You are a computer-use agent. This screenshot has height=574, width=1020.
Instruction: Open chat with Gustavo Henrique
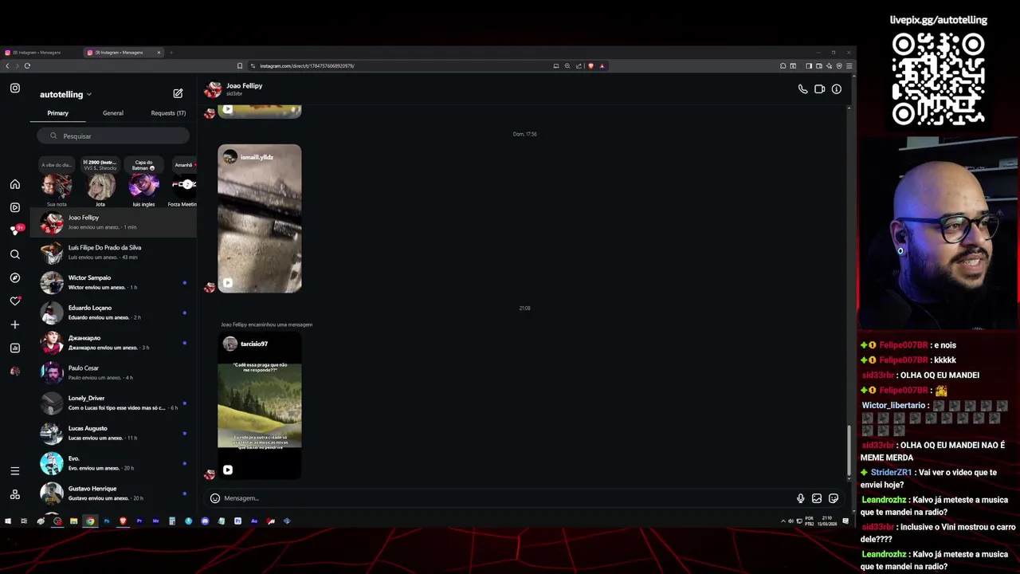[113, 493]
